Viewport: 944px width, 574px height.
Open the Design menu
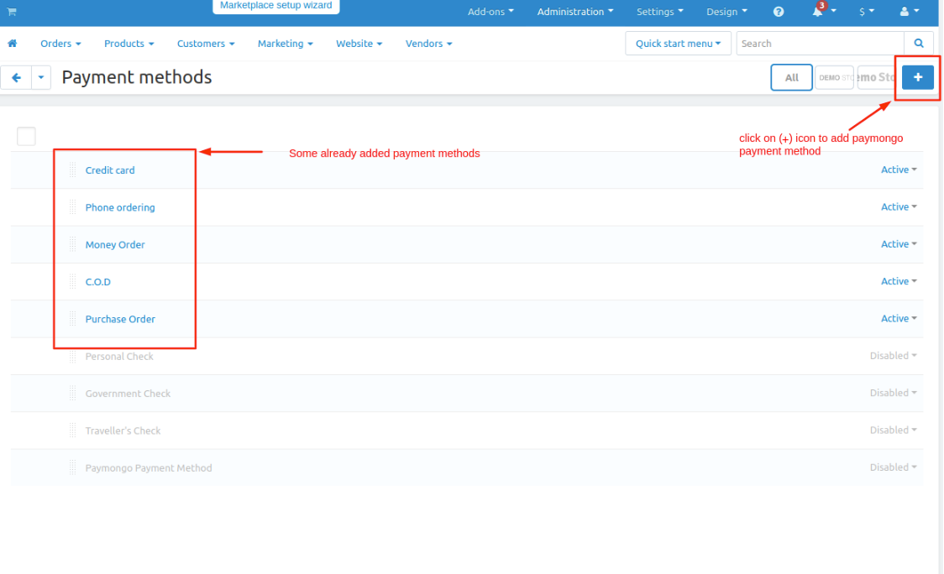pyautogui.click(x=726, y=12)
